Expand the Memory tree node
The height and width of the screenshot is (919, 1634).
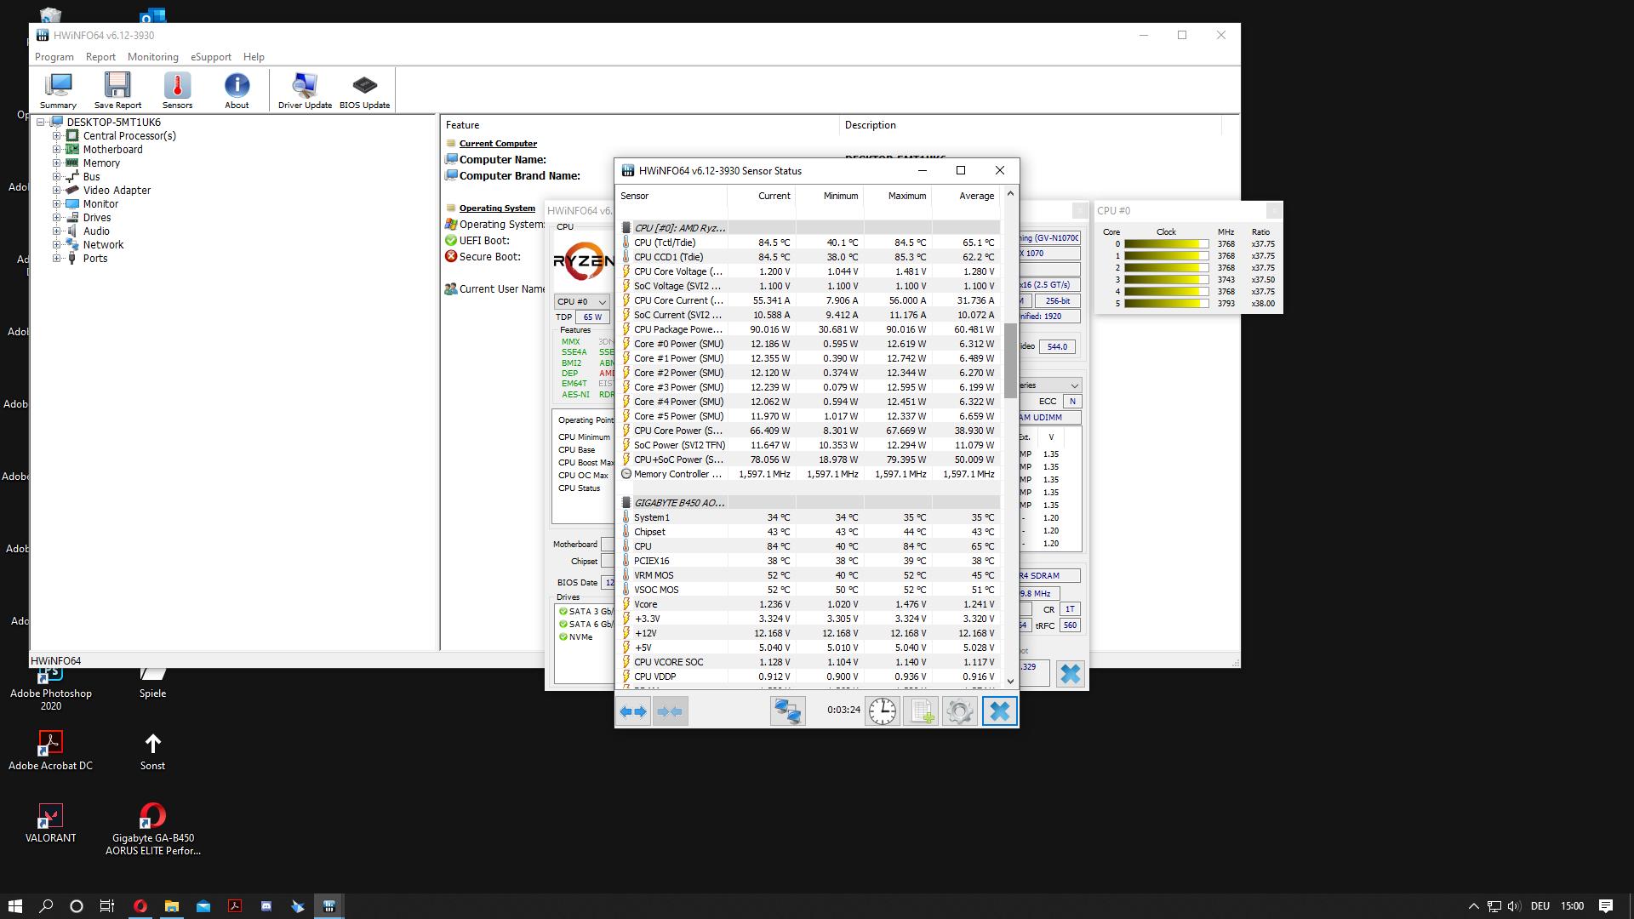pos(59,163)
